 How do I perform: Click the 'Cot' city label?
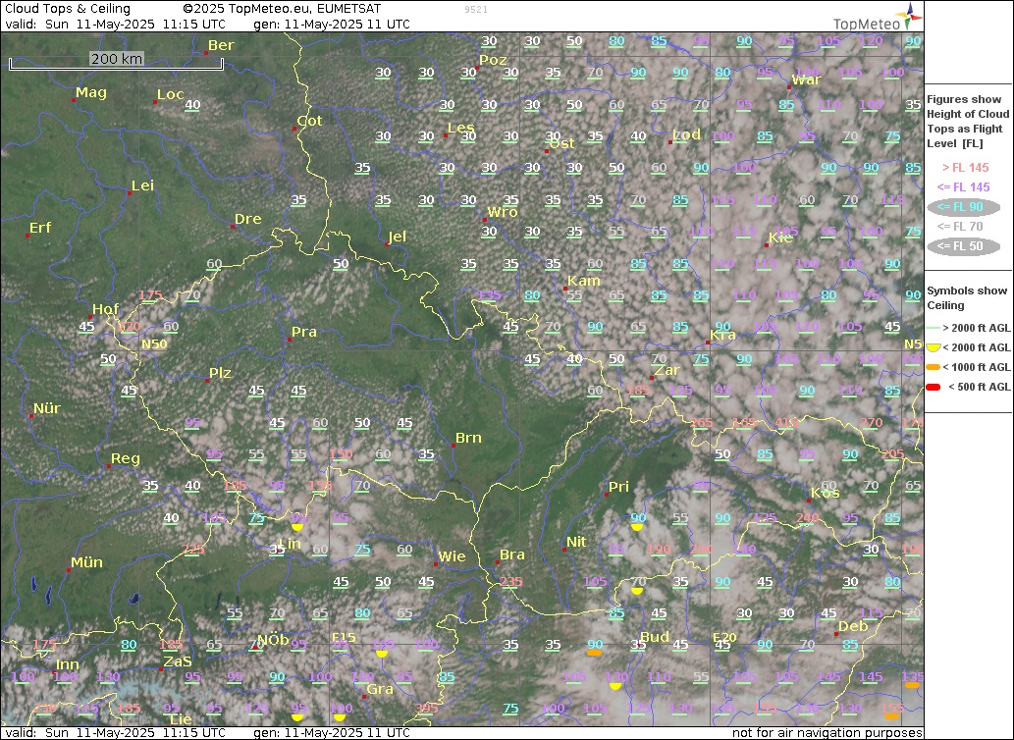tap(309, 121)
